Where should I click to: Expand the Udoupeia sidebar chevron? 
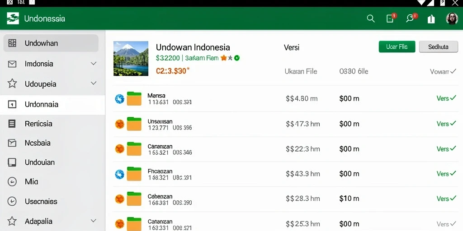click(94, 83)
